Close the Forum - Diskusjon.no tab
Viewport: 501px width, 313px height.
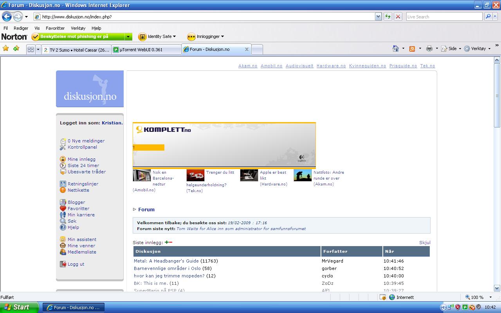point(247,49)
